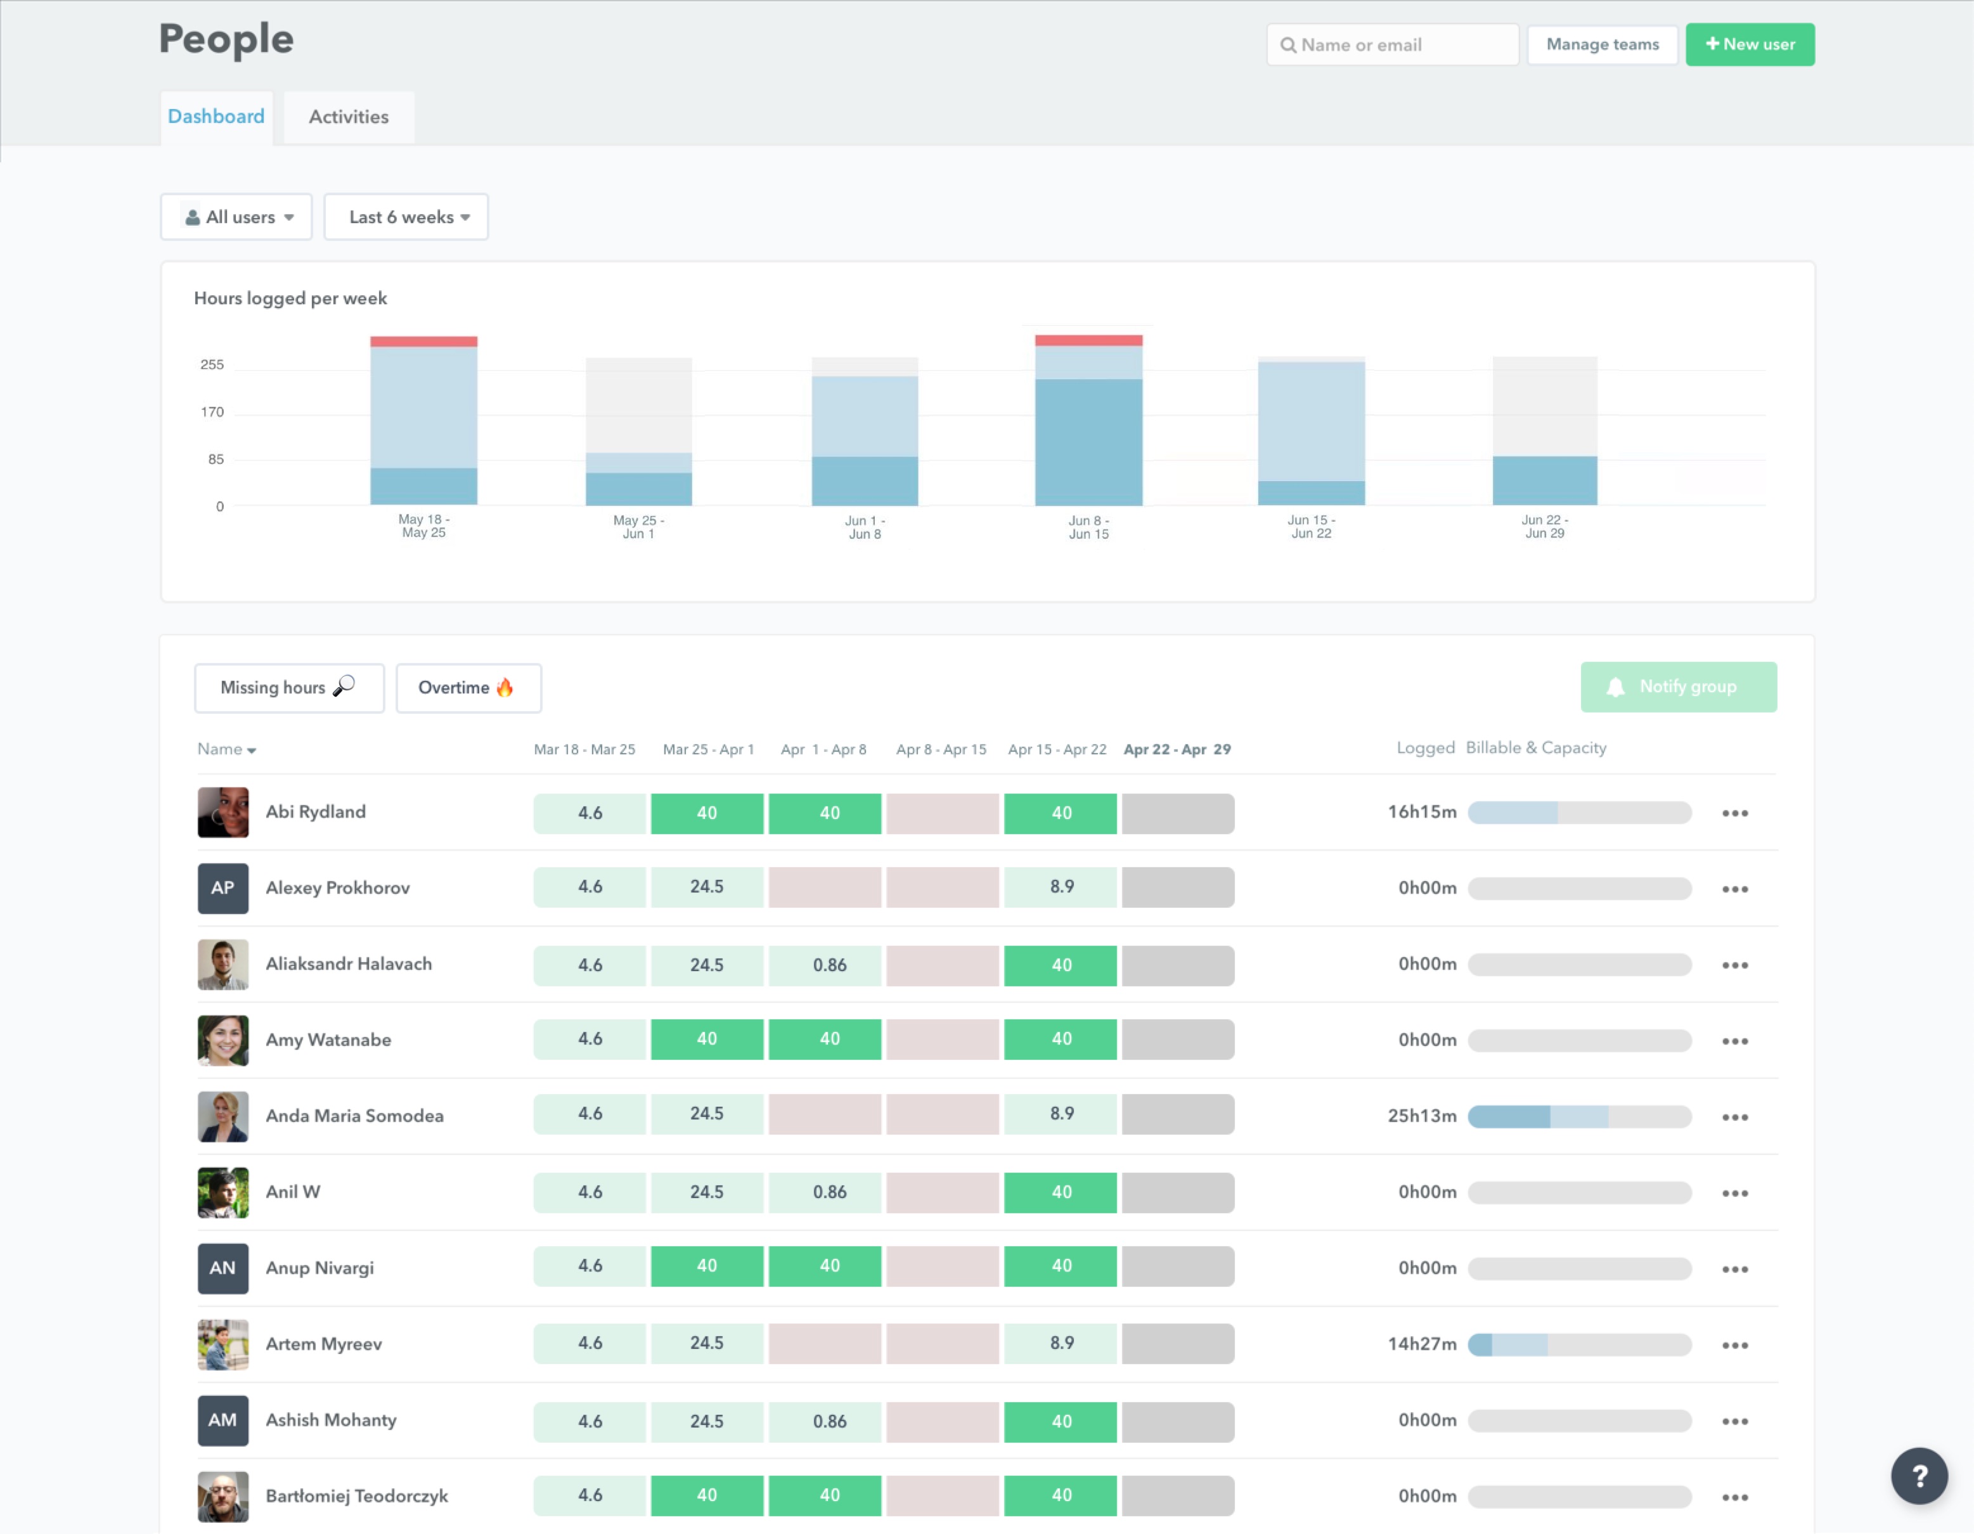This screenshot has width=1974, height=1534.
Task: Select the Dashboard tab
Action: click(x=216, y=116)
